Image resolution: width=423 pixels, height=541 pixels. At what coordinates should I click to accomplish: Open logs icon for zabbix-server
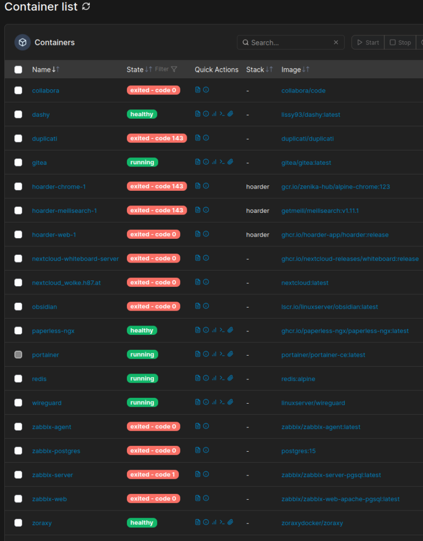[198, 474]
